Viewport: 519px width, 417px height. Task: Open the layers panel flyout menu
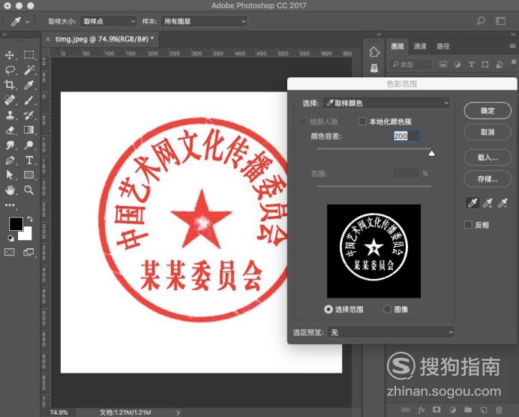point(512,46)
